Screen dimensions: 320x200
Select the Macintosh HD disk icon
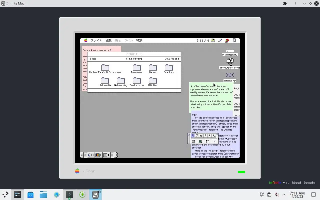pos(230,51)
